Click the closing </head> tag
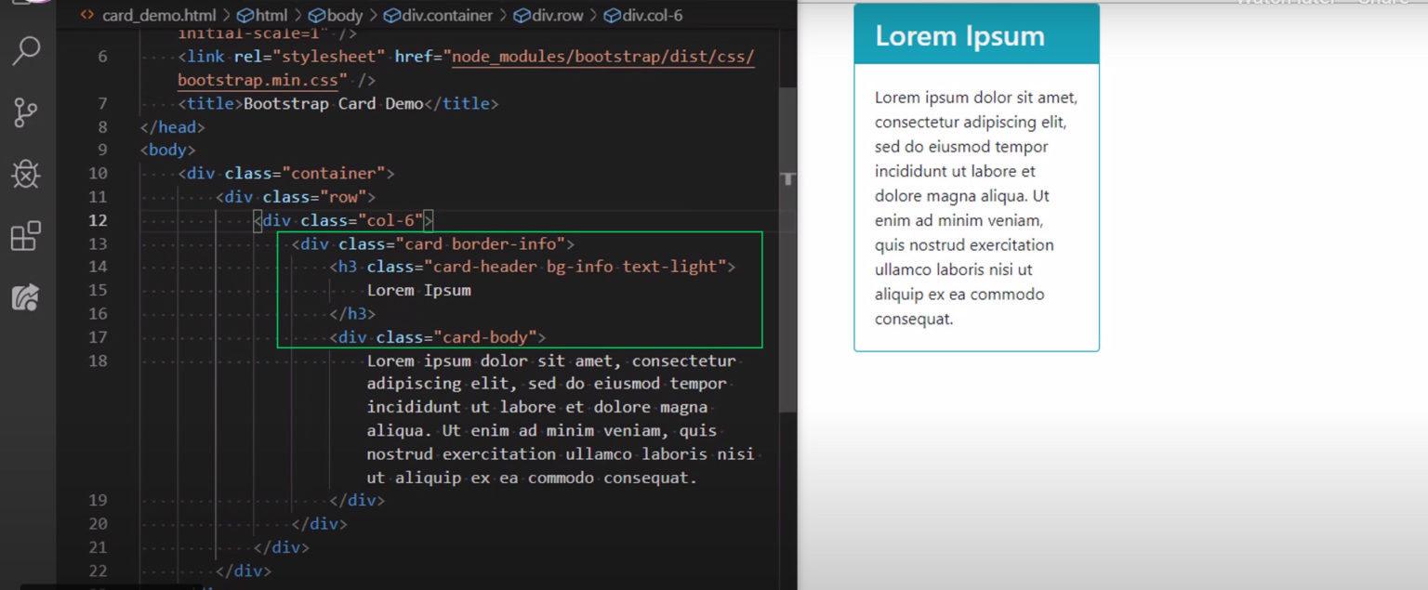Screen dimensions: 1428x590 (173, 126)
